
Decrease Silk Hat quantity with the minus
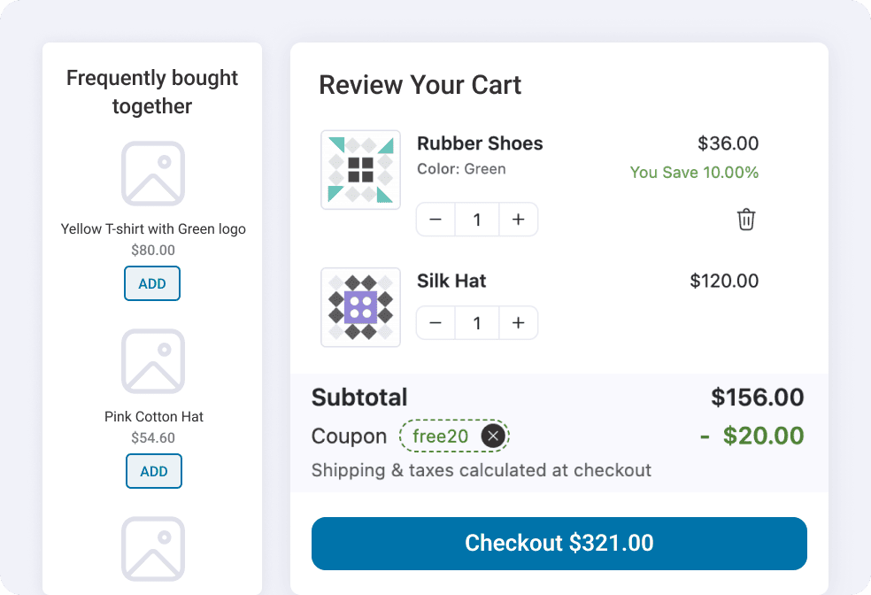[x=435, y=323]
